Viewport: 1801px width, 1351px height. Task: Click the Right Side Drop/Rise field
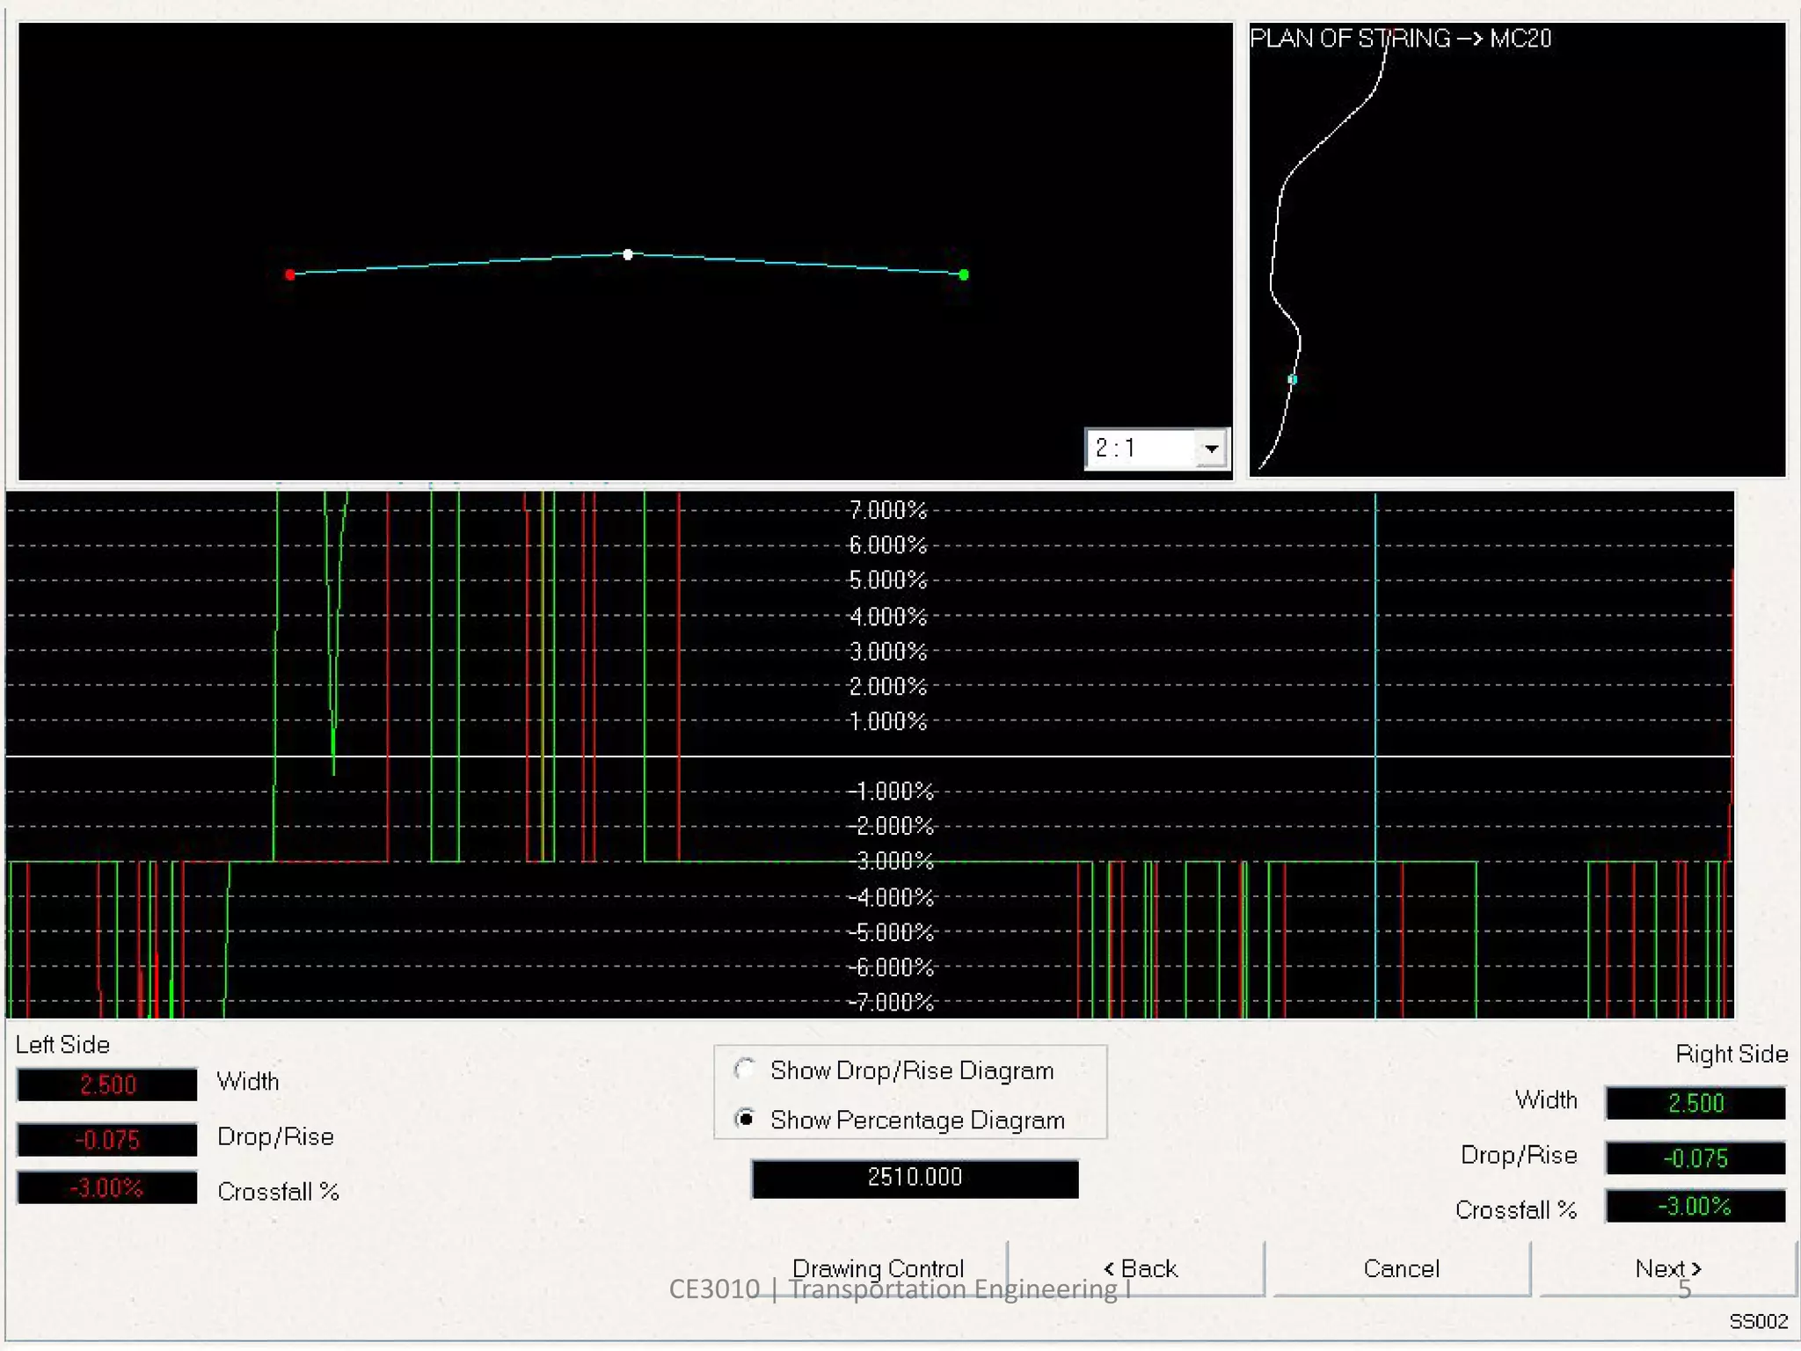(1695, 1158)
